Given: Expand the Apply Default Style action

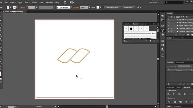Looking at the screenshot, I should pos(178,25).
